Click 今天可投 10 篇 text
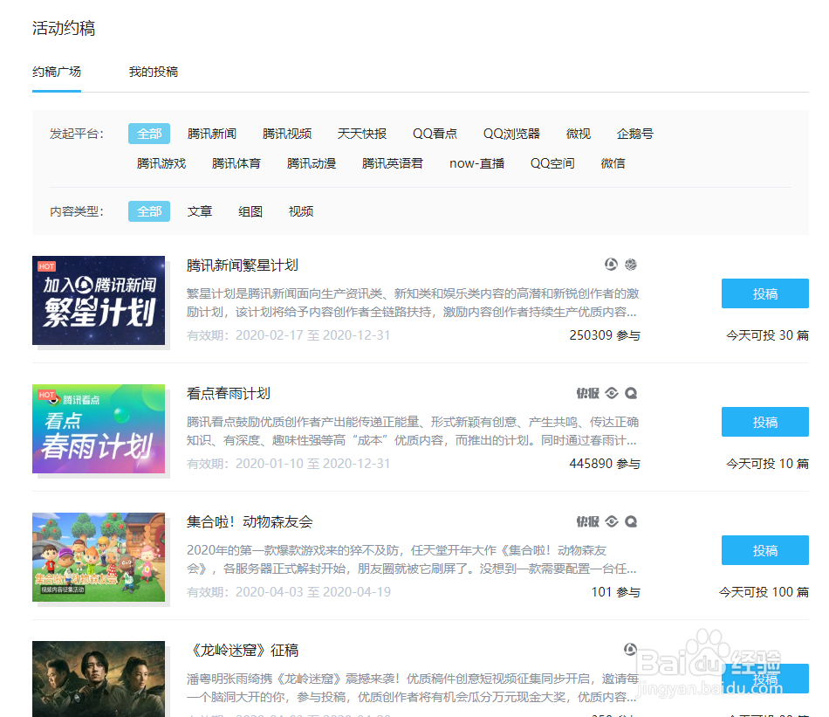829x717 pixels. pyautogui.click(x=767, y=464)
